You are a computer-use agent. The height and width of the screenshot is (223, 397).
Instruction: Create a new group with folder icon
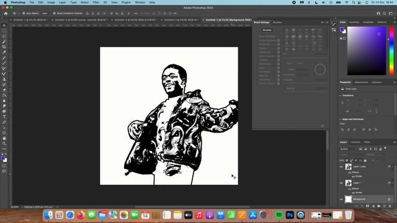tap(379, 206)
